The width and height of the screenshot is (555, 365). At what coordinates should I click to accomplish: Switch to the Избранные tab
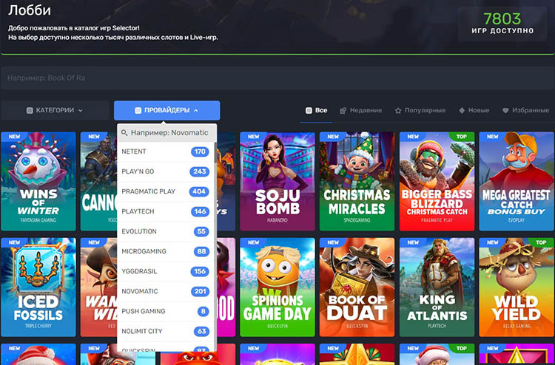[525, 111]
